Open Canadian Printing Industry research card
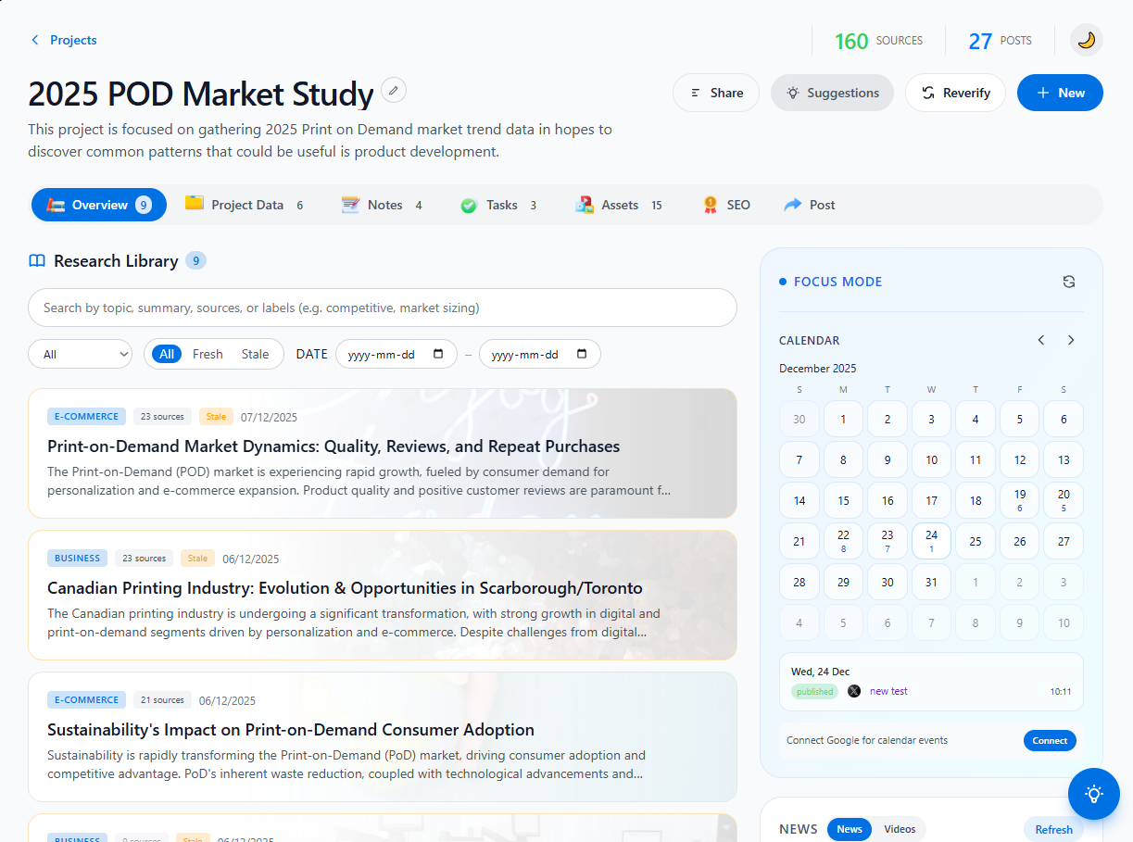The image size is (1133, 842). [x=383, y=595]
